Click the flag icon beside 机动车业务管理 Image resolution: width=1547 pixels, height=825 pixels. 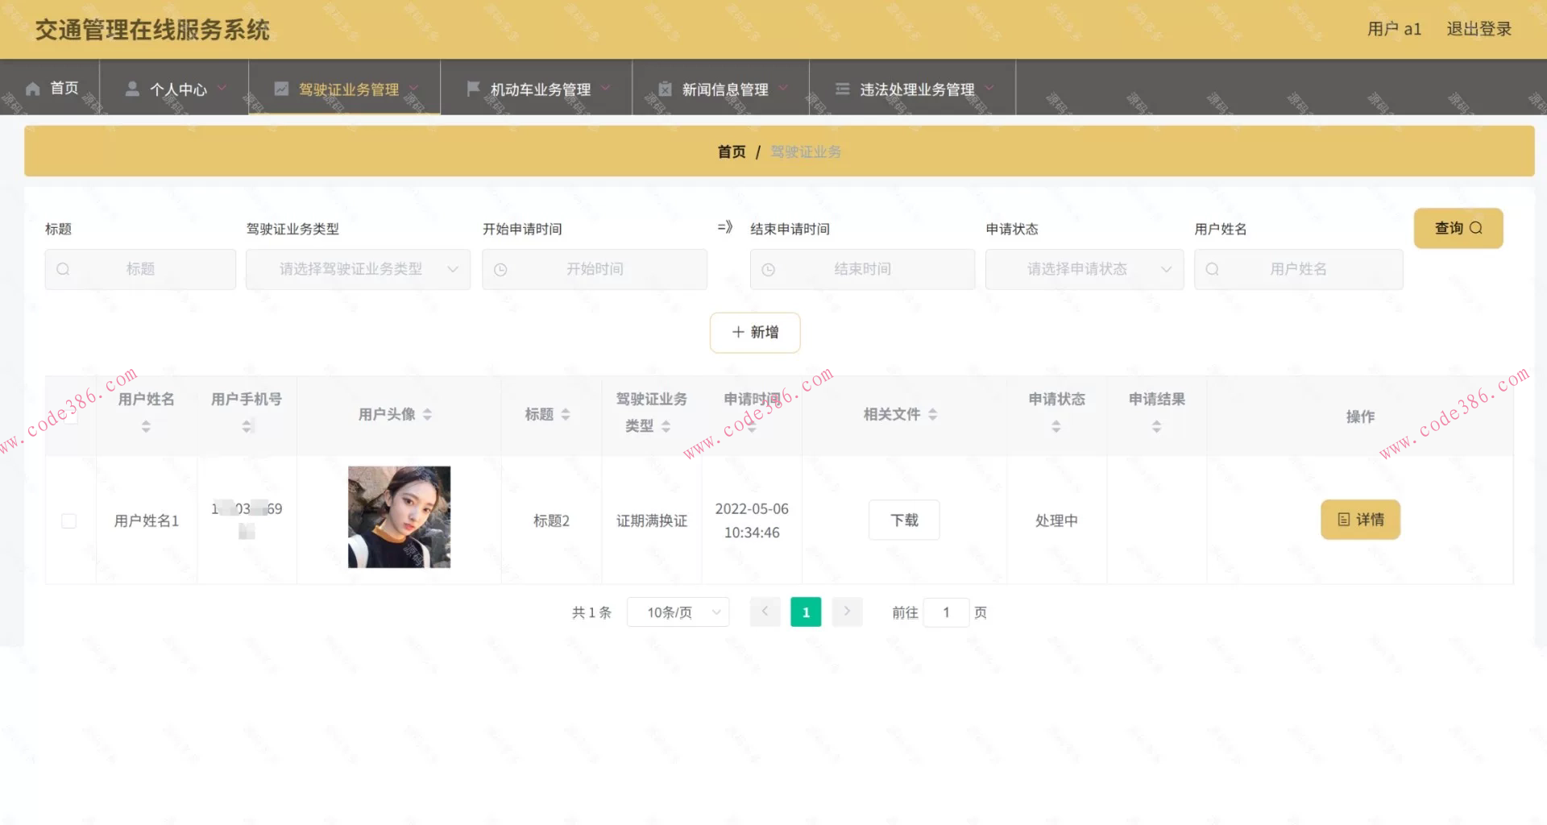tap(473, 89)
